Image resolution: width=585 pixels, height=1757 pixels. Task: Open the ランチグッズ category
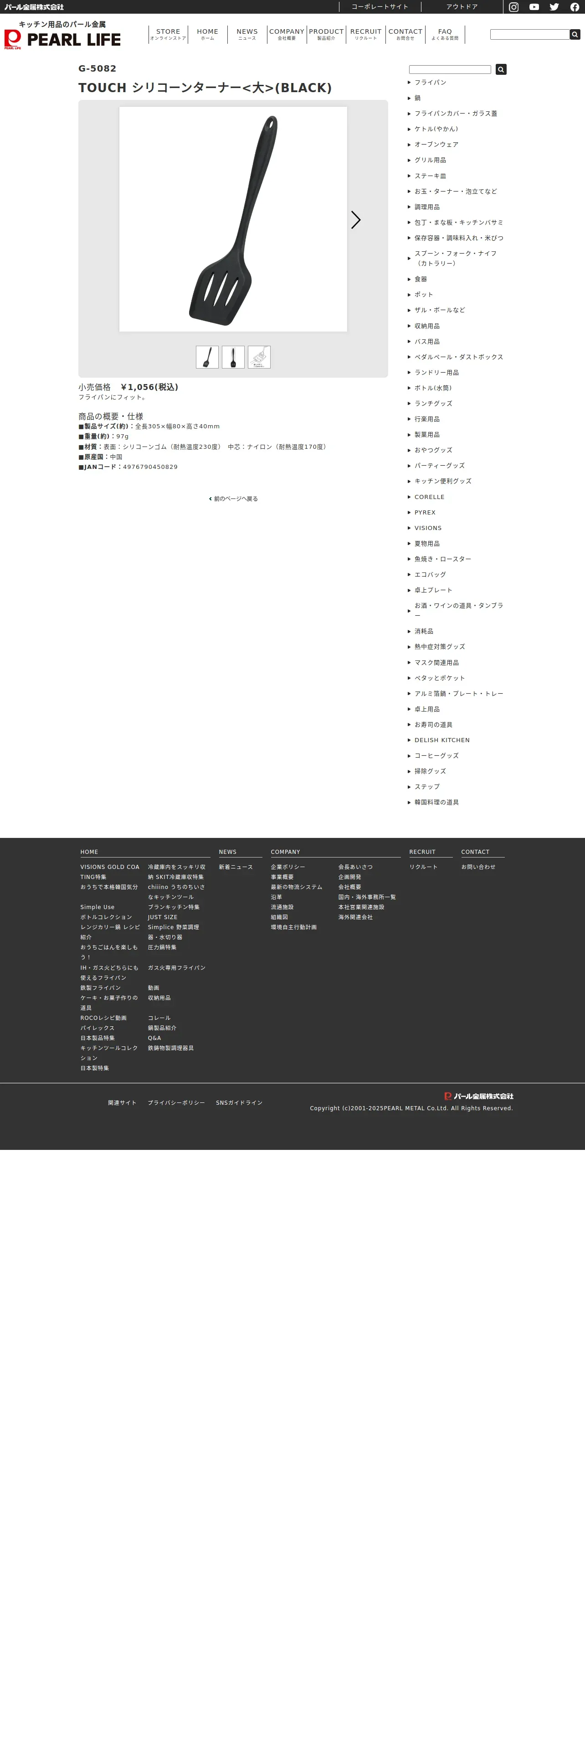433,404
